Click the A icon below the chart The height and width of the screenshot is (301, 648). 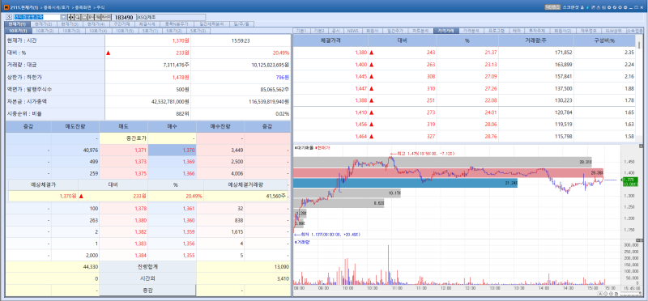tap(599, 294)
